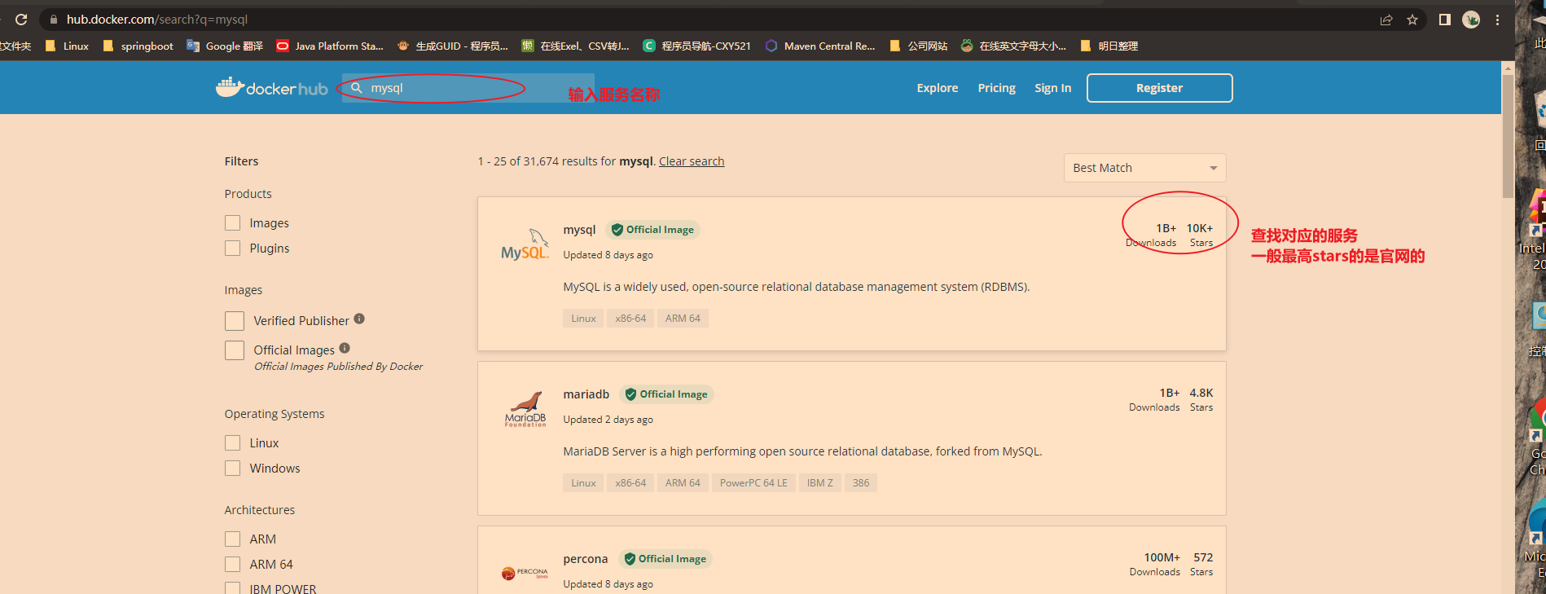Click the IBM Z tag on mariadb
Image resolution: width=1546 pixels, height=594 pixels.
pos(819,483)
